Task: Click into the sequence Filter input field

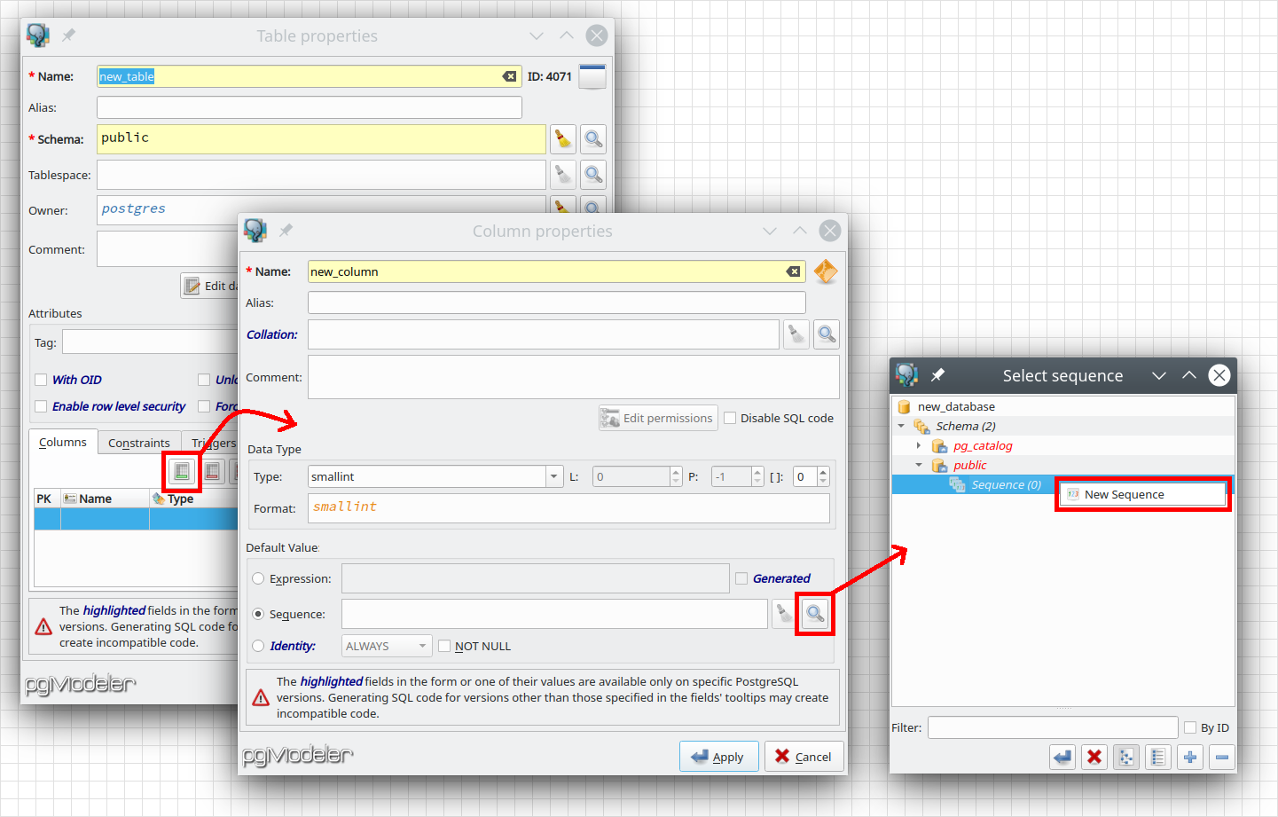Action: tap(1052, 727)
